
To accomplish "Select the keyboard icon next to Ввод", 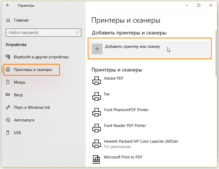I will [8, 95].
